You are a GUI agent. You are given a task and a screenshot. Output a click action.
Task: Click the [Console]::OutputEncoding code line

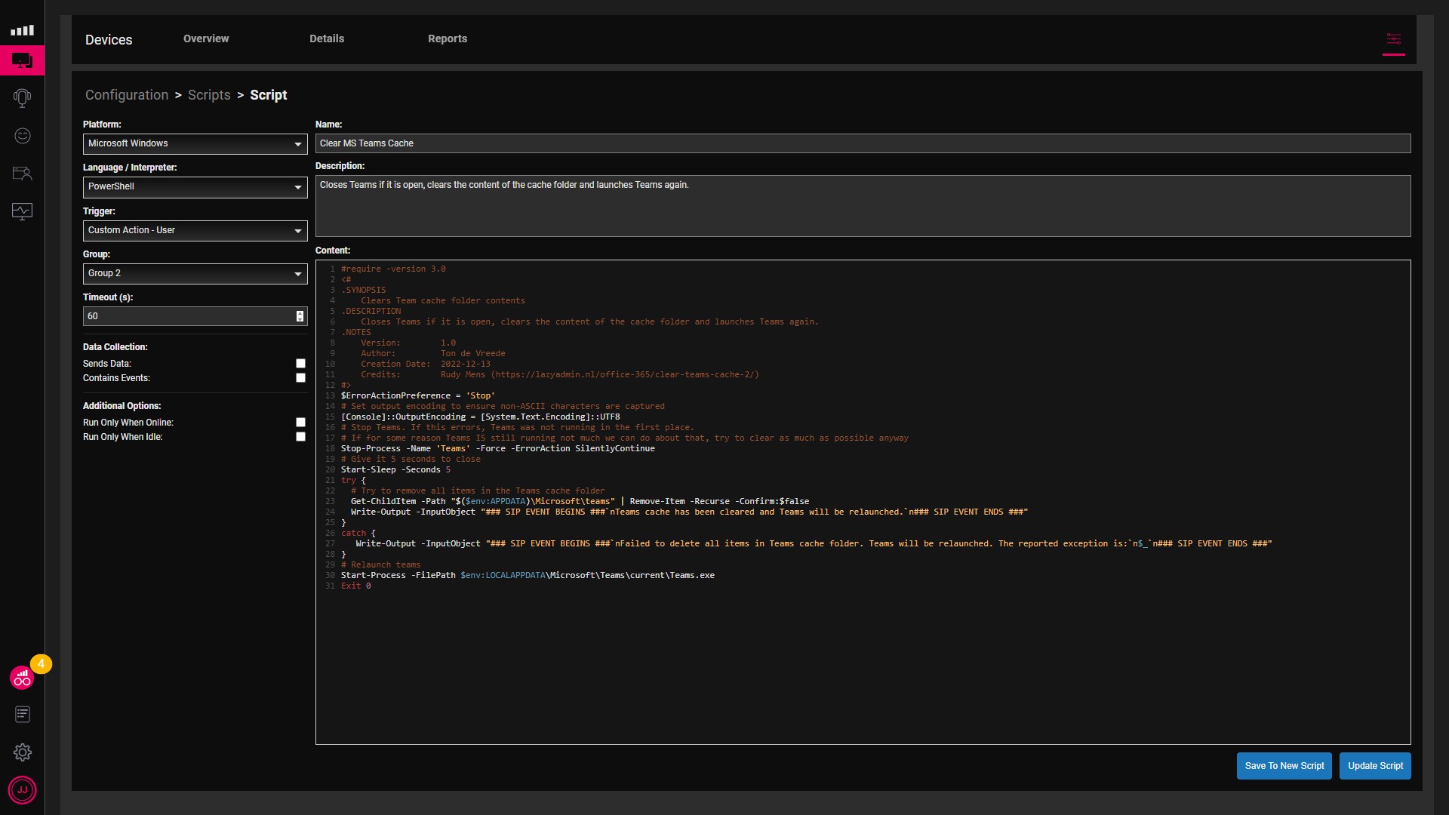pos(480,417)
